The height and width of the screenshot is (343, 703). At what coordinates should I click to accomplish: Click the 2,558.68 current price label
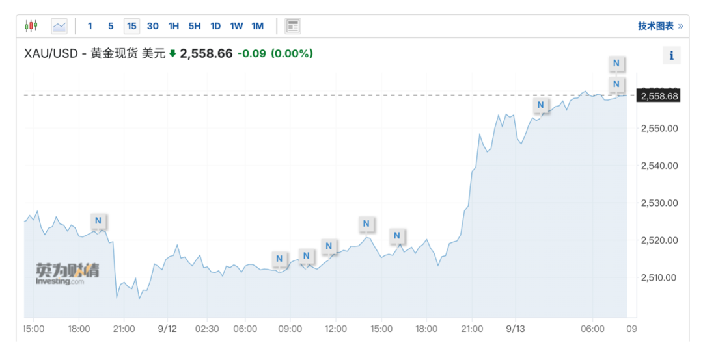click(659, 96)
